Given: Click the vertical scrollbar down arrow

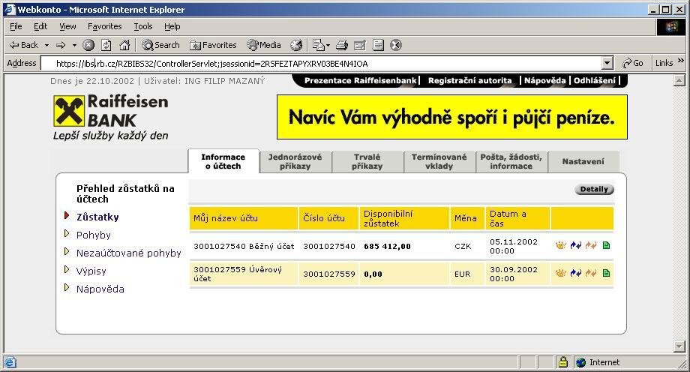Looking at the screenshot, I should 679,346.
